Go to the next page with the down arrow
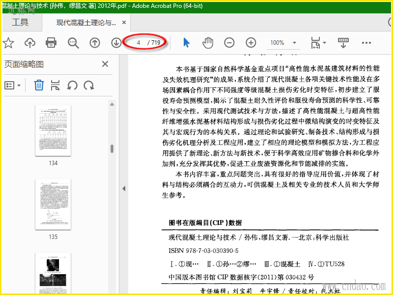Screen dimensions: 393x295 tap(116, 43)
